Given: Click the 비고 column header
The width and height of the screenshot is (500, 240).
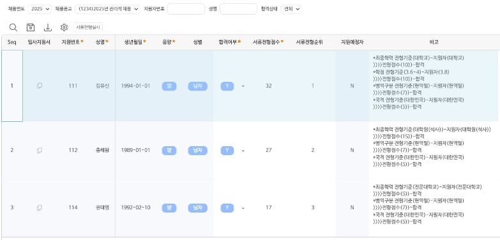Looking at the screenshot, I should (x=434, y=42).
